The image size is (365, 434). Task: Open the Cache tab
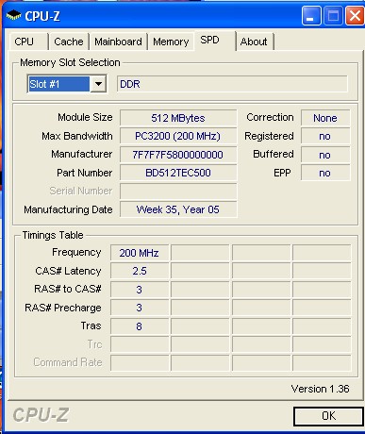coord(69,42)
